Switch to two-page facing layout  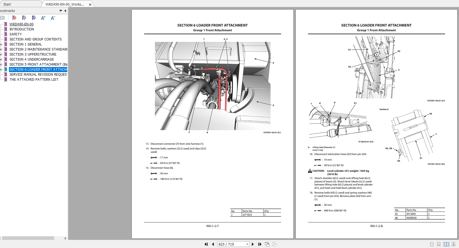(446, 244)
